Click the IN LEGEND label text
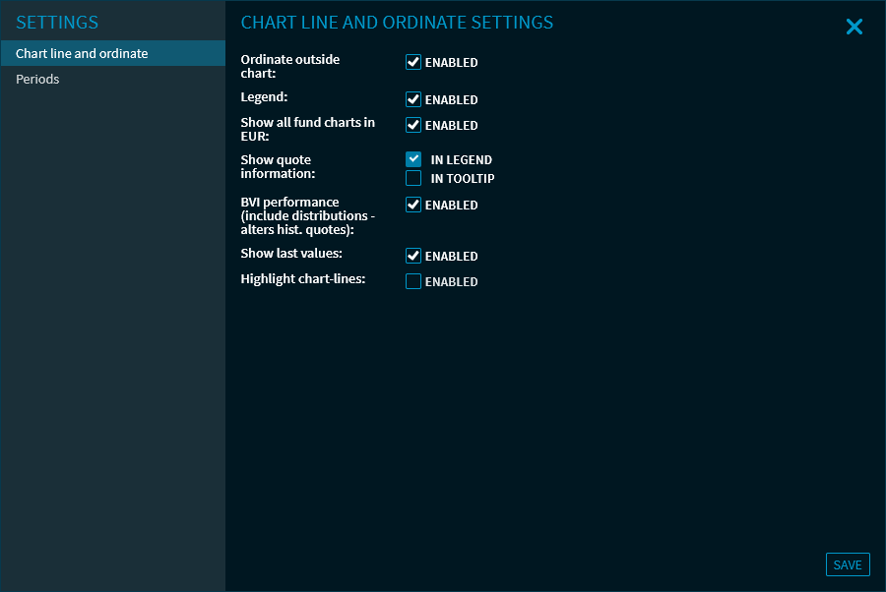The image size is (886, 592). pyautogui.click(x=461, y=160)
